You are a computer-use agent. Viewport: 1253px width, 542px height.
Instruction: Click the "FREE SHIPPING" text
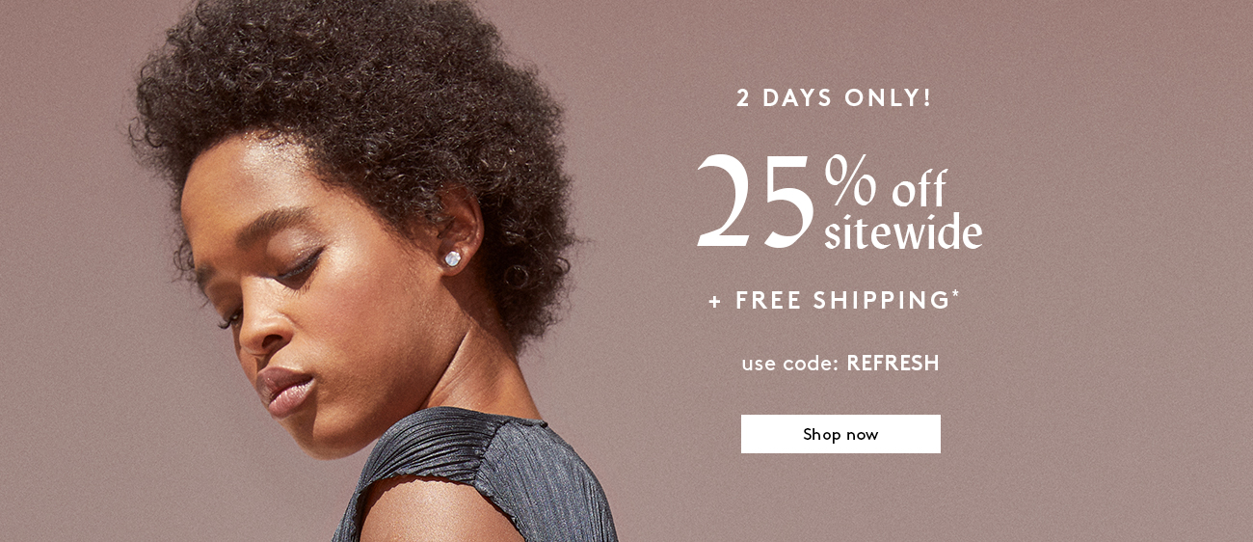pos(842,300)
